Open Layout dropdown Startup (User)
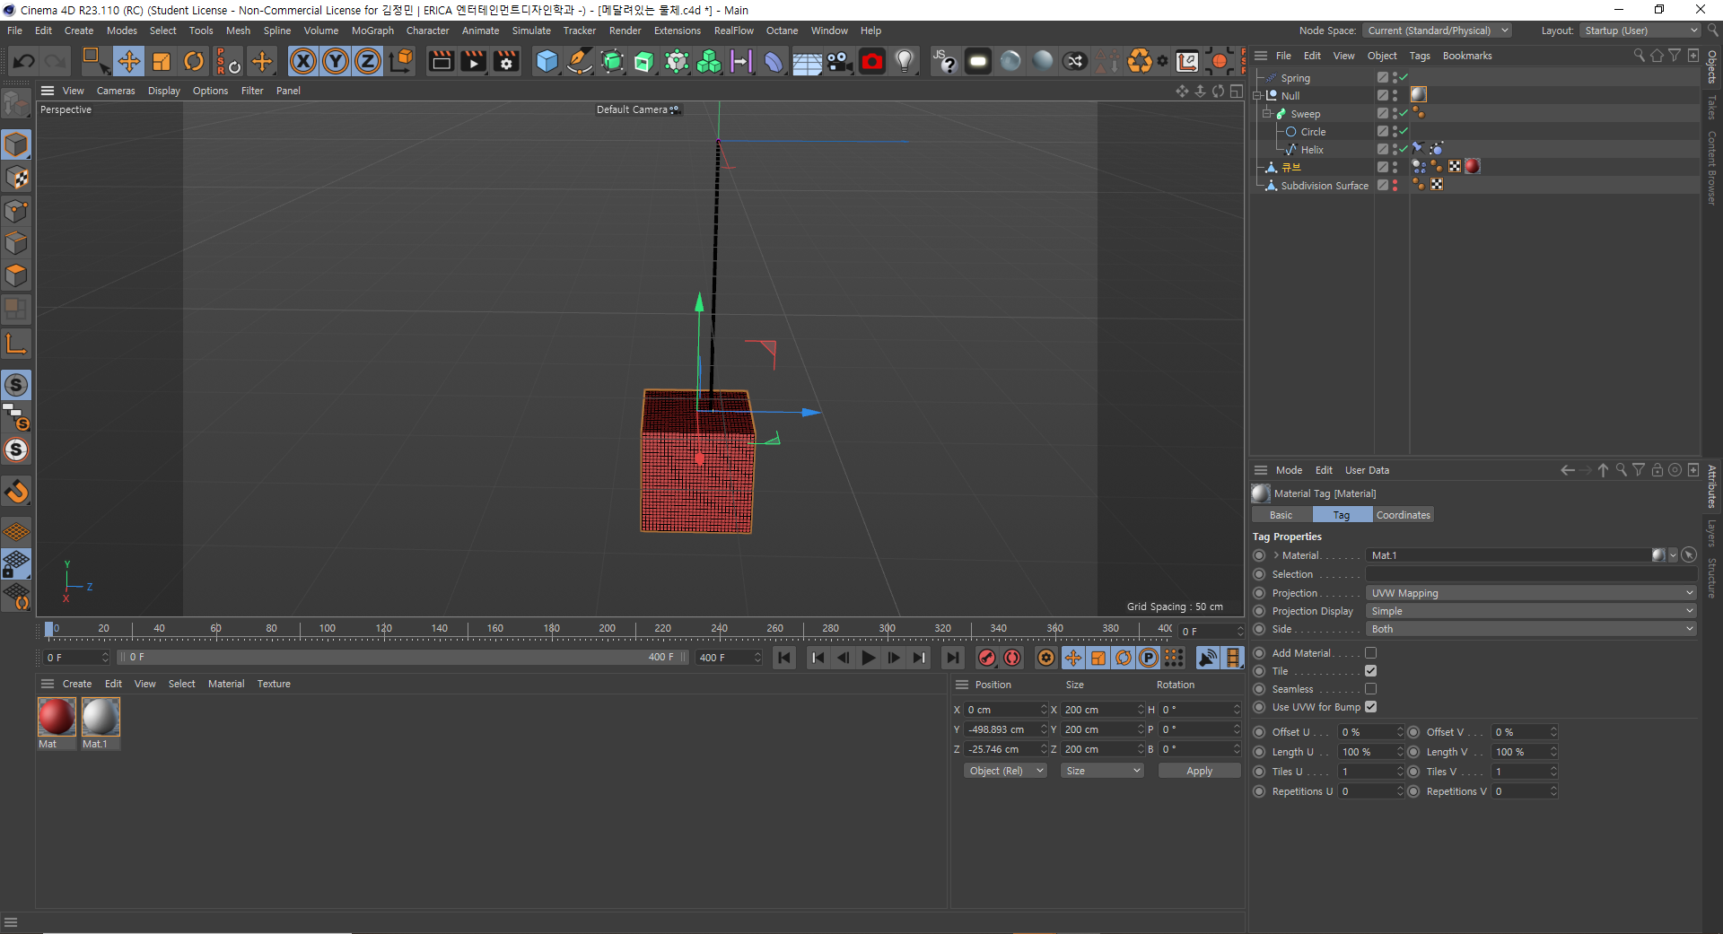The image size is (1723, 934). (1640, 31)
